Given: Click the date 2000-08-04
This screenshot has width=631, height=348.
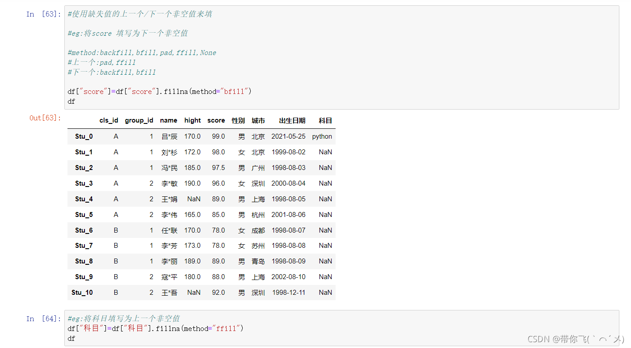Looking at the screenshot, I should [x=289, y=183].
